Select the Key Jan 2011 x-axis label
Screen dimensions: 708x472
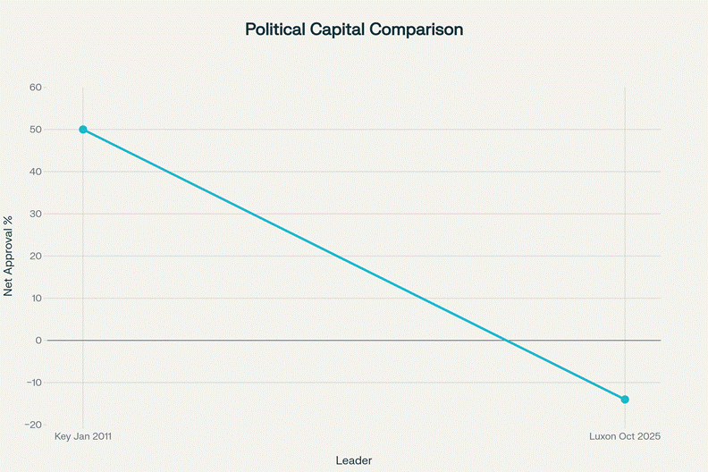[83, 436]
